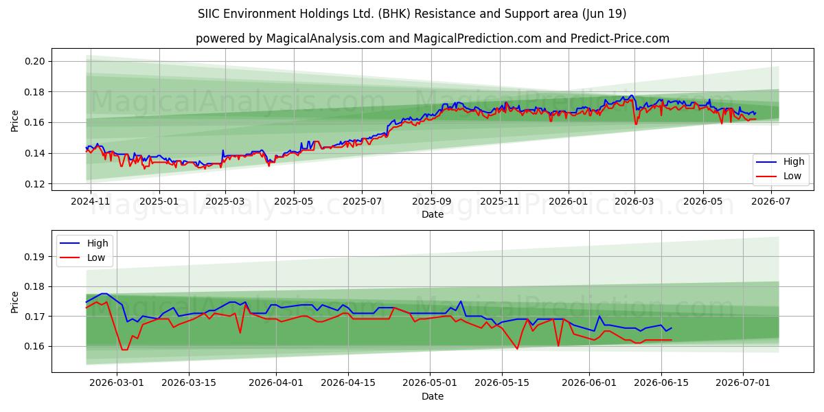Click the 2025-09 date tick label
The width and height of the screenshot is (824, 412).
click(431, 201)
